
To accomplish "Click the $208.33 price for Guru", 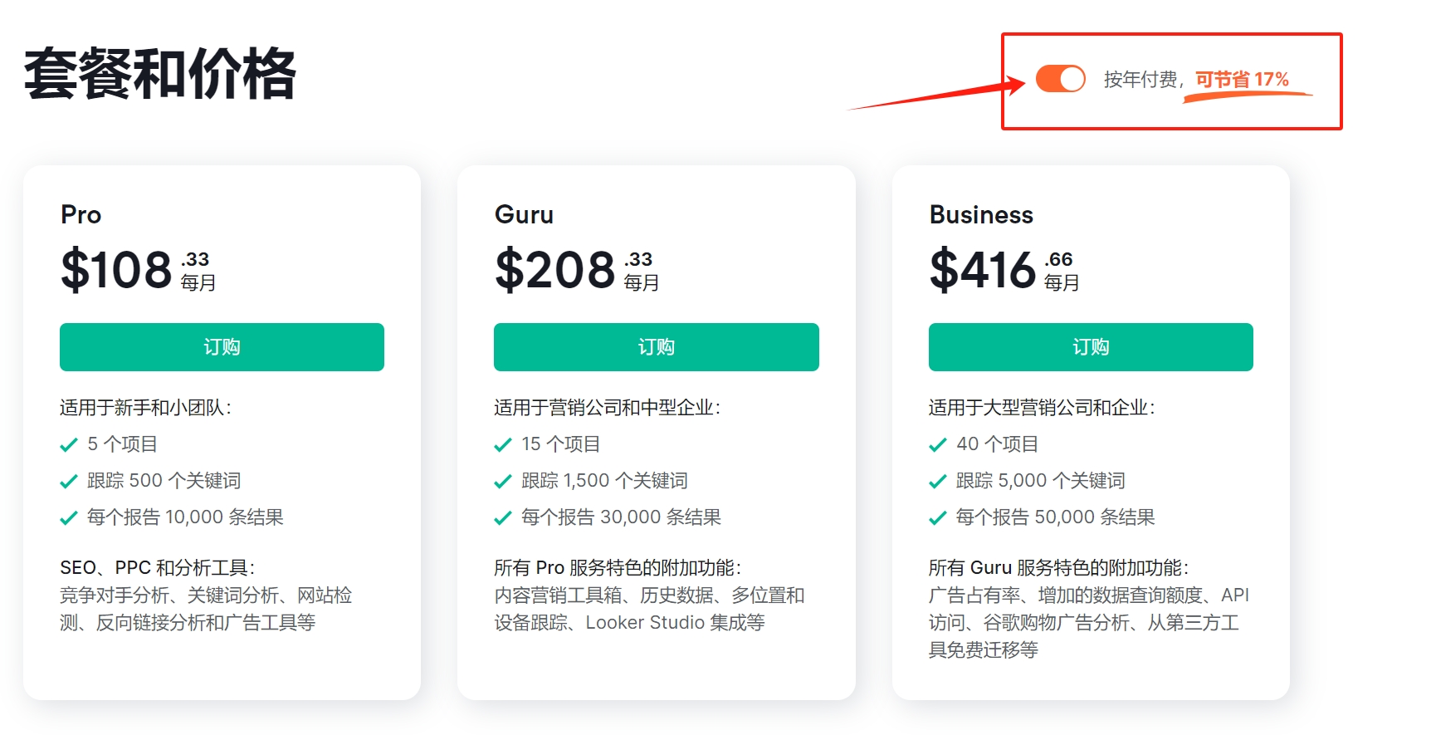I will click(554, 268).
